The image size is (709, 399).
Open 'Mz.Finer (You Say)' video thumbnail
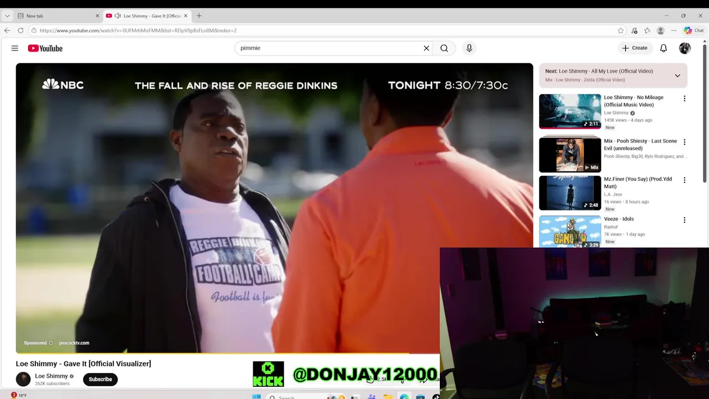(570, 193)
